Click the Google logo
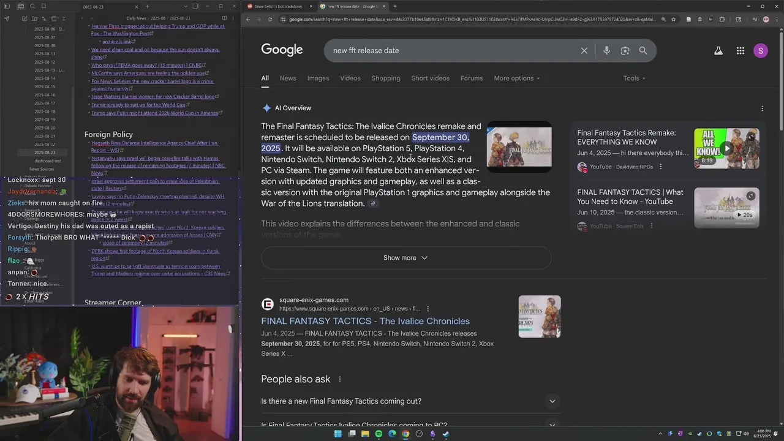 [282, 50]
